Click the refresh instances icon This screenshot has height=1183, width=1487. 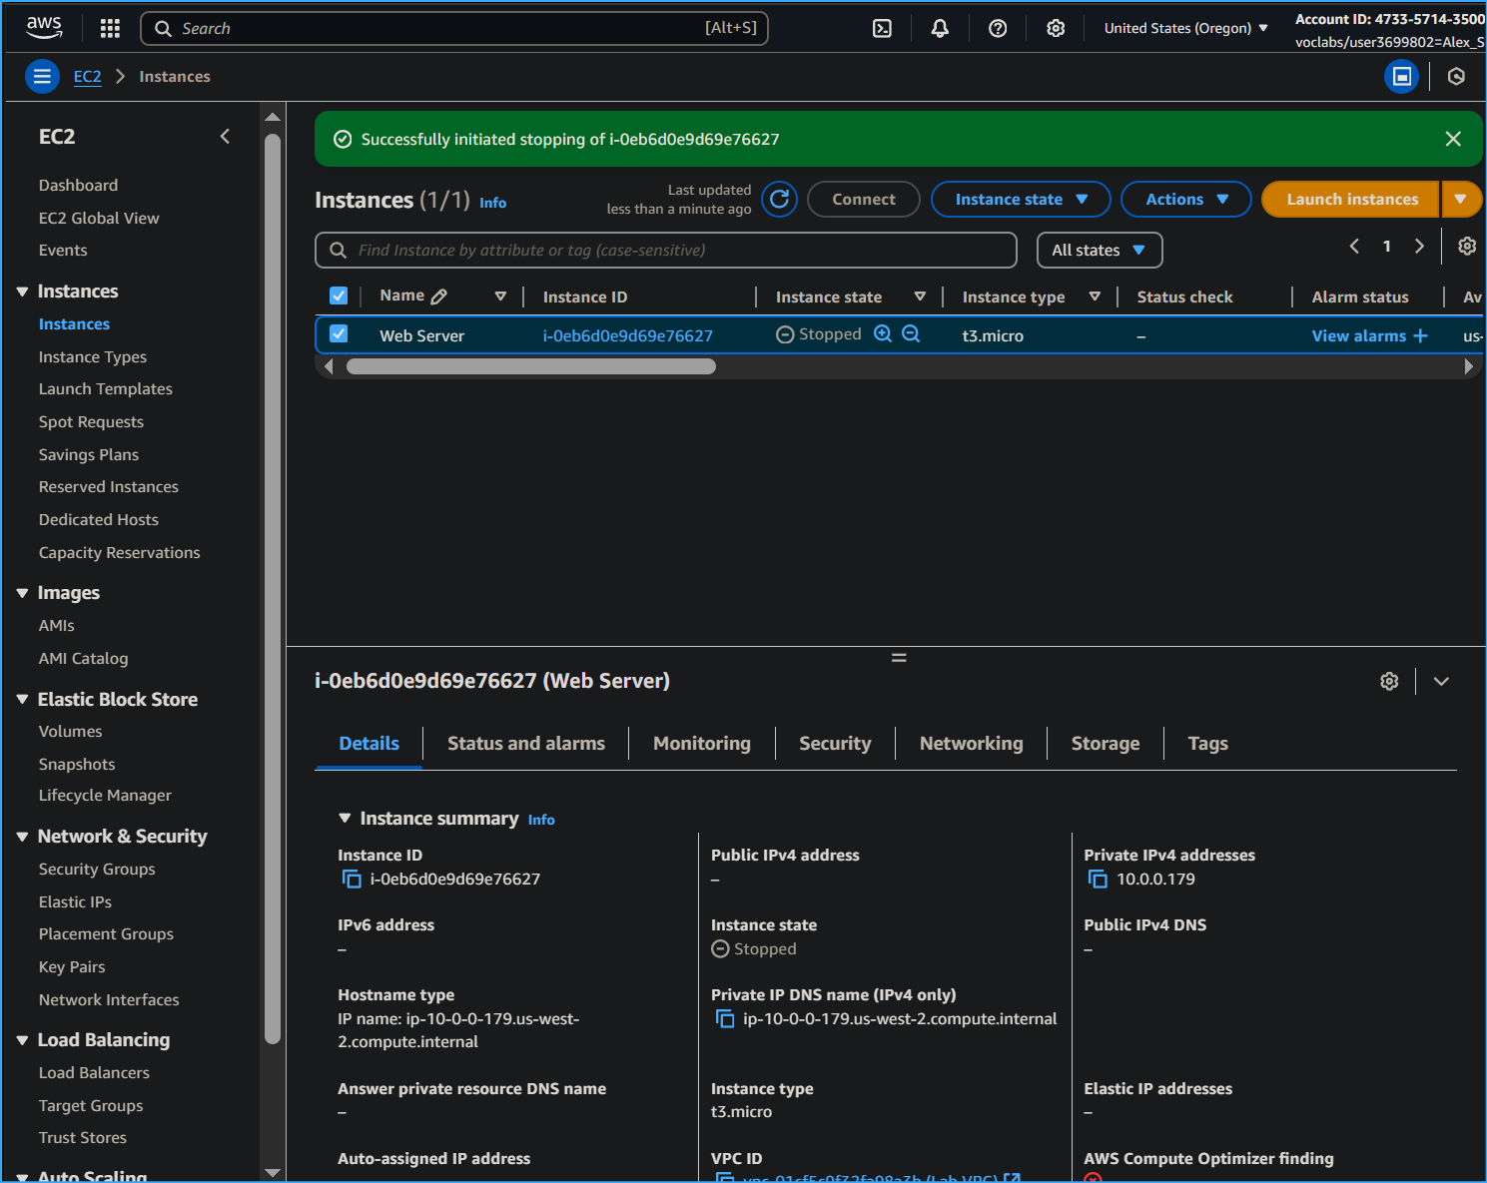click(779, 199)
